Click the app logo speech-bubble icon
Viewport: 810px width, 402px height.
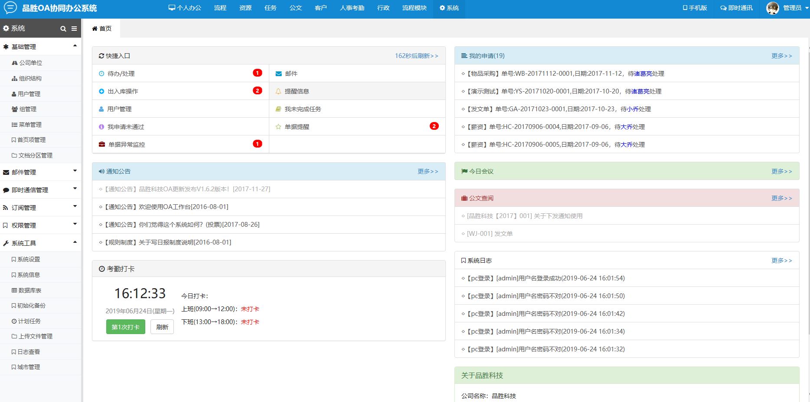[10, 8]
